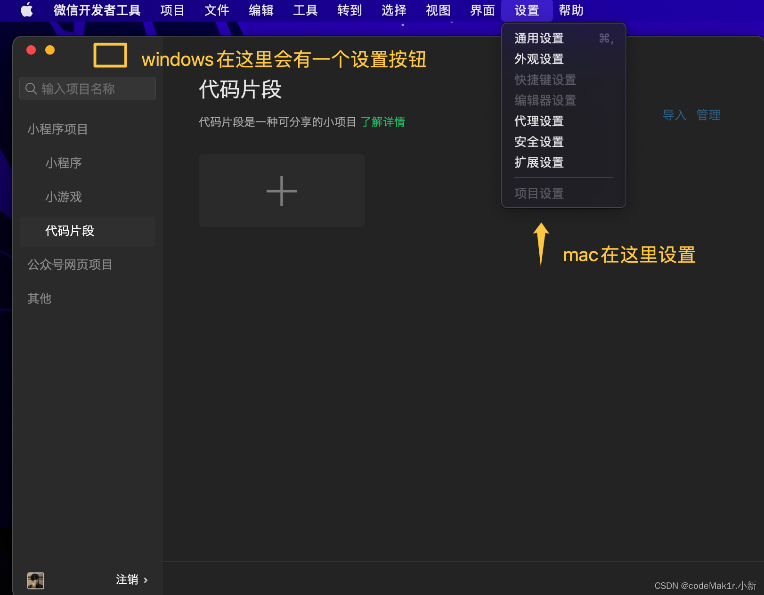Click the project name search field
This screenshot has height=595, width=764.
pos(88,88)
